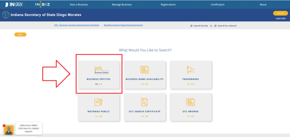This screenshot has height=137, width=290.
Task: Open the Certification menu
Action: (217, 5)
